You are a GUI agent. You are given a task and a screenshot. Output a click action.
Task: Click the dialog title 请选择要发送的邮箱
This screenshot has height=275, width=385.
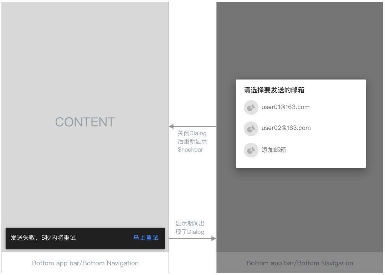coord(274,90)
